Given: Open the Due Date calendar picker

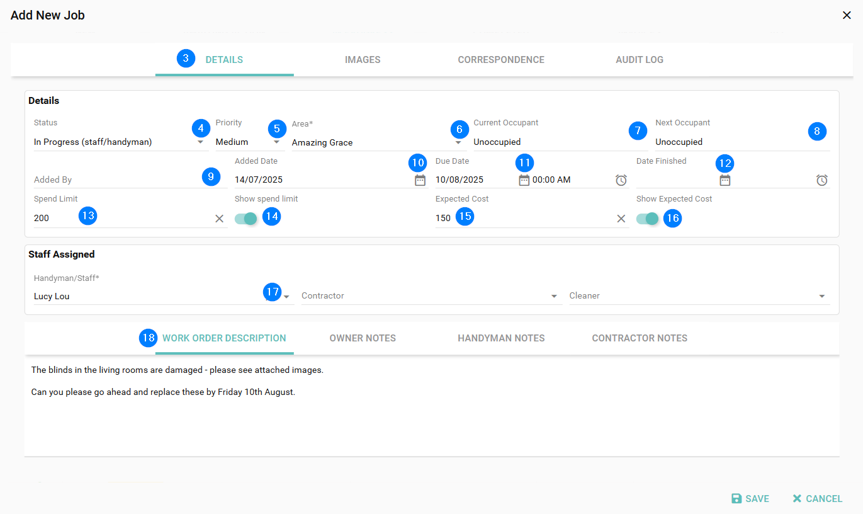Looking at the screenshot, I should tap(524, 180).
